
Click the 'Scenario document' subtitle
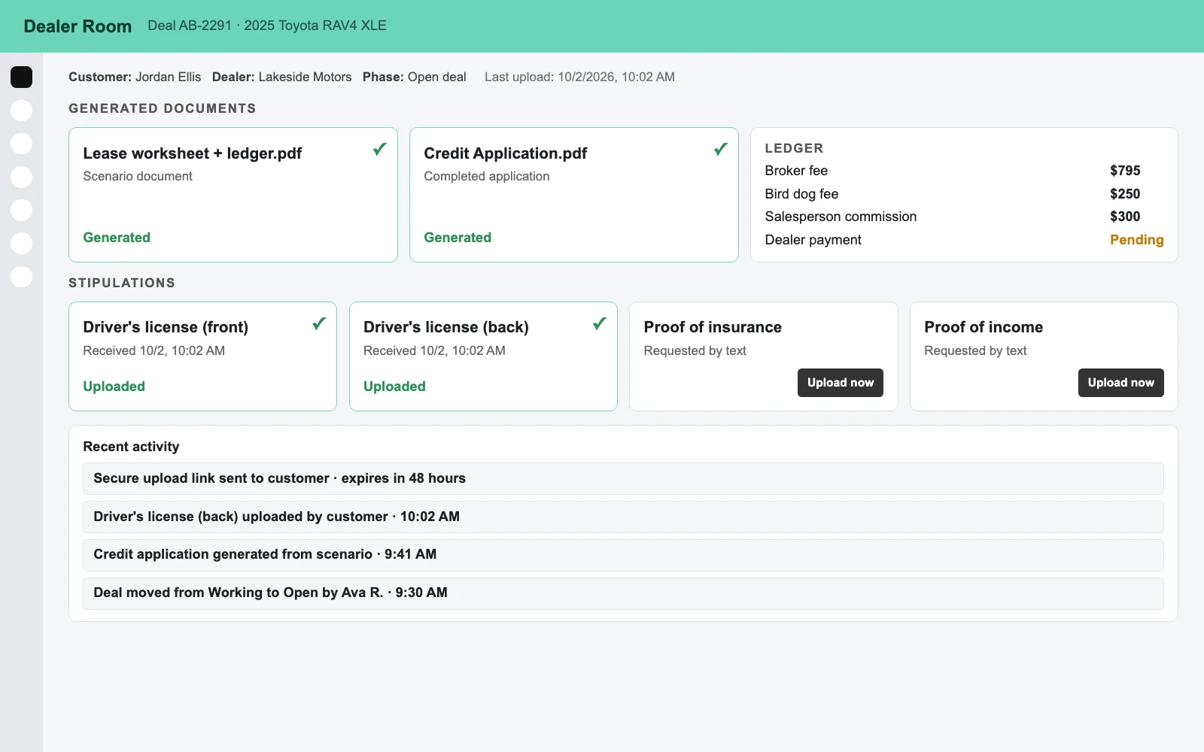[x=138, y=176]
